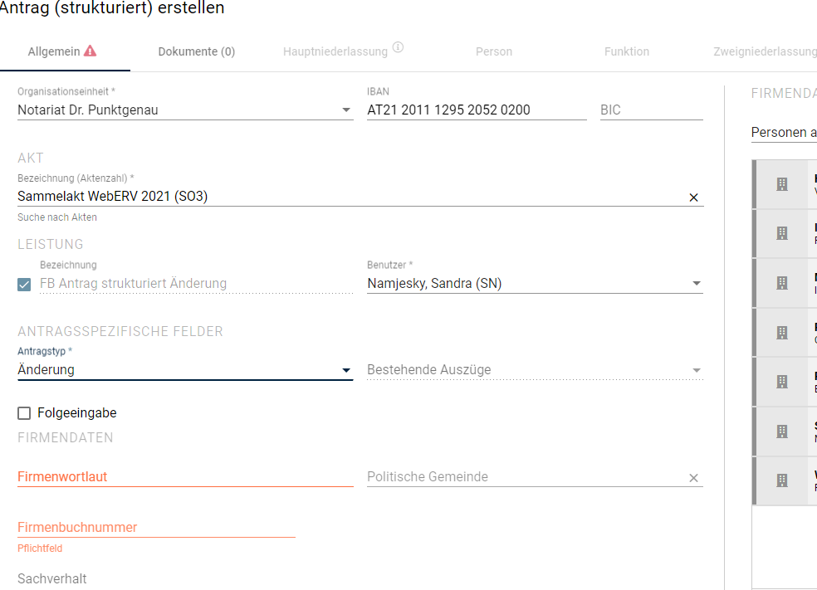
Task: Open the Organisationseinheit dropdown
Action: pos(185,110)
